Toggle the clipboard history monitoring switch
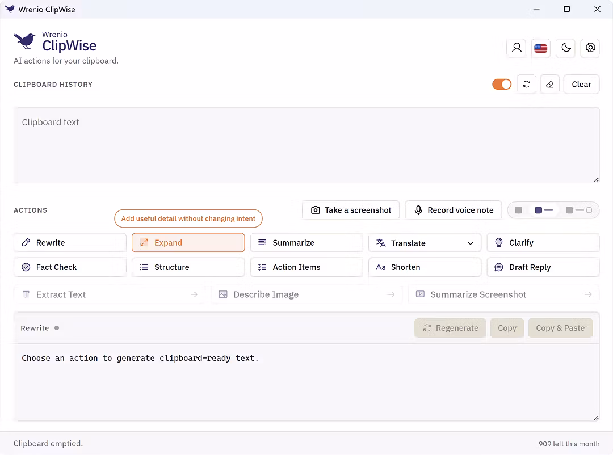Image resolution: width=613 pixels, height=455 pixels. [x=502, y=85]
